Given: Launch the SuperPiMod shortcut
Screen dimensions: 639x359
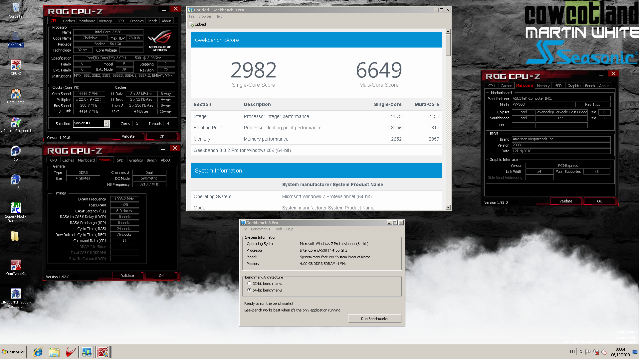Looking at the screenshot, I should [16, 212].
